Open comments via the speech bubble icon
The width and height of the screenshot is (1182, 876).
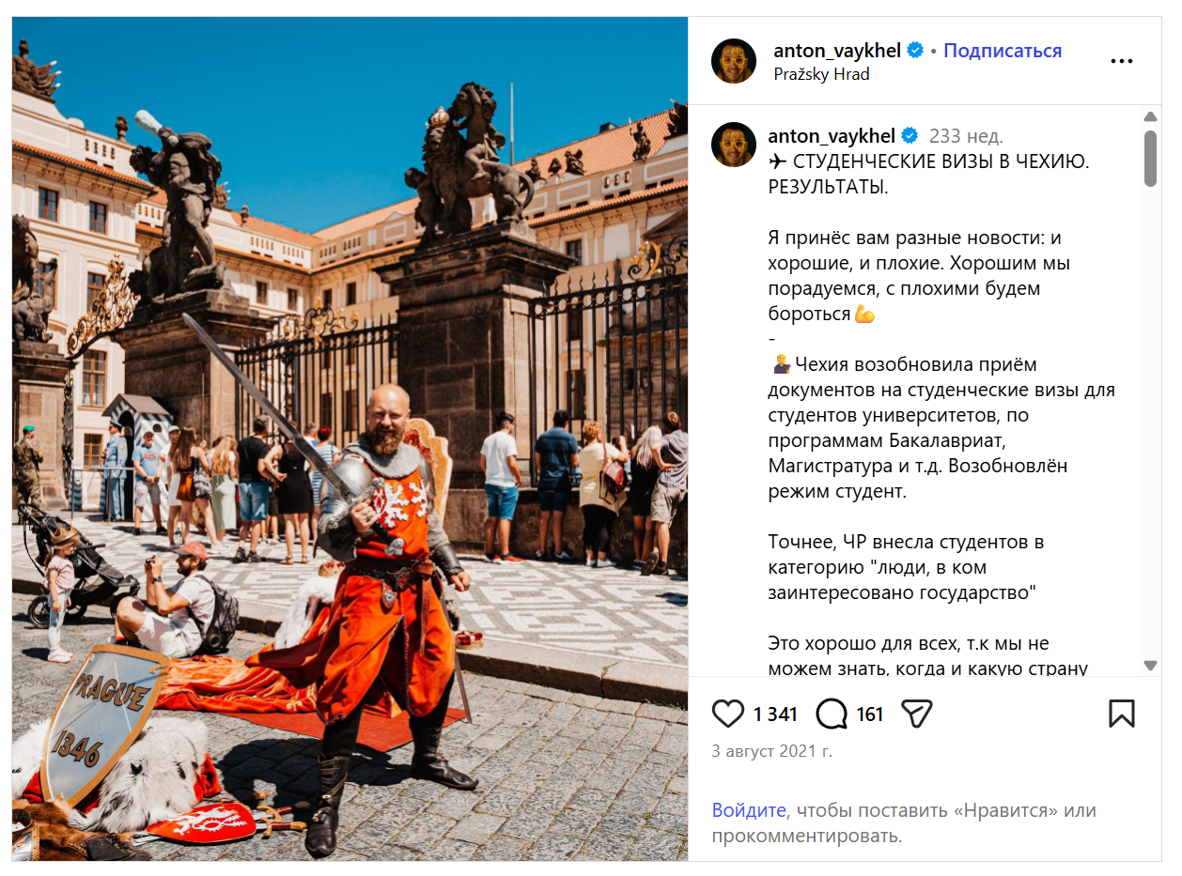[831, 715]
